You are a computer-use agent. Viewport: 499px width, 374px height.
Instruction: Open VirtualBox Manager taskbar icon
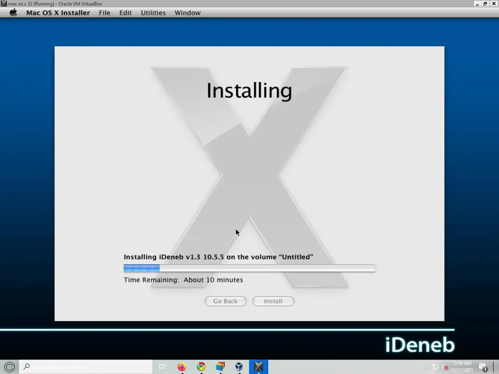(239, 367)
